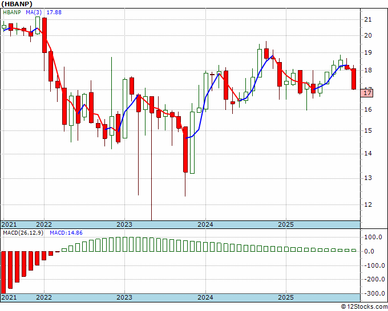Viewport: 388px width, 311px height.
Task: Click the 2024 label on price chart timeline
Action: pyautogui.click(x=205, y=224)
